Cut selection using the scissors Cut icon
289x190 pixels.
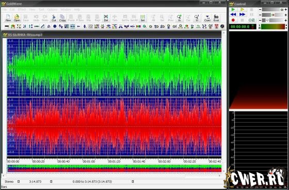click(54, 18)
